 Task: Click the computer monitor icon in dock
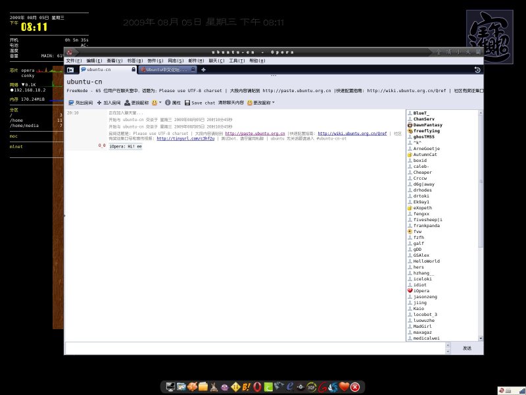click(x=171, y=387)
